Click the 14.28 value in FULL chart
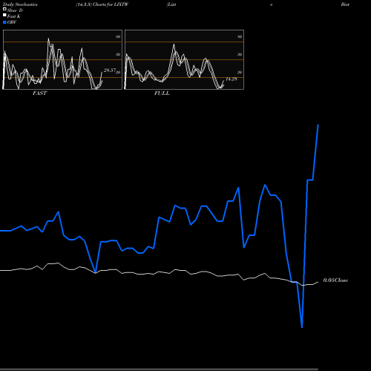This screenshot has width=371, height=371. pos(232,79)
